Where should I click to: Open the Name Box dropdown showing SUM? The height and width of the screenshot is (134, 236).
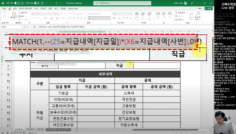click(x=22, y=27)
